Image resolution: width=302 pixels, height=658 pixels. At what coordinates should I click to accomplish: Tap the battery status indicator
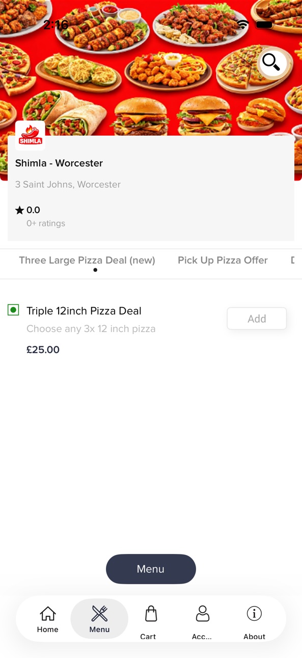pos(264,24)
